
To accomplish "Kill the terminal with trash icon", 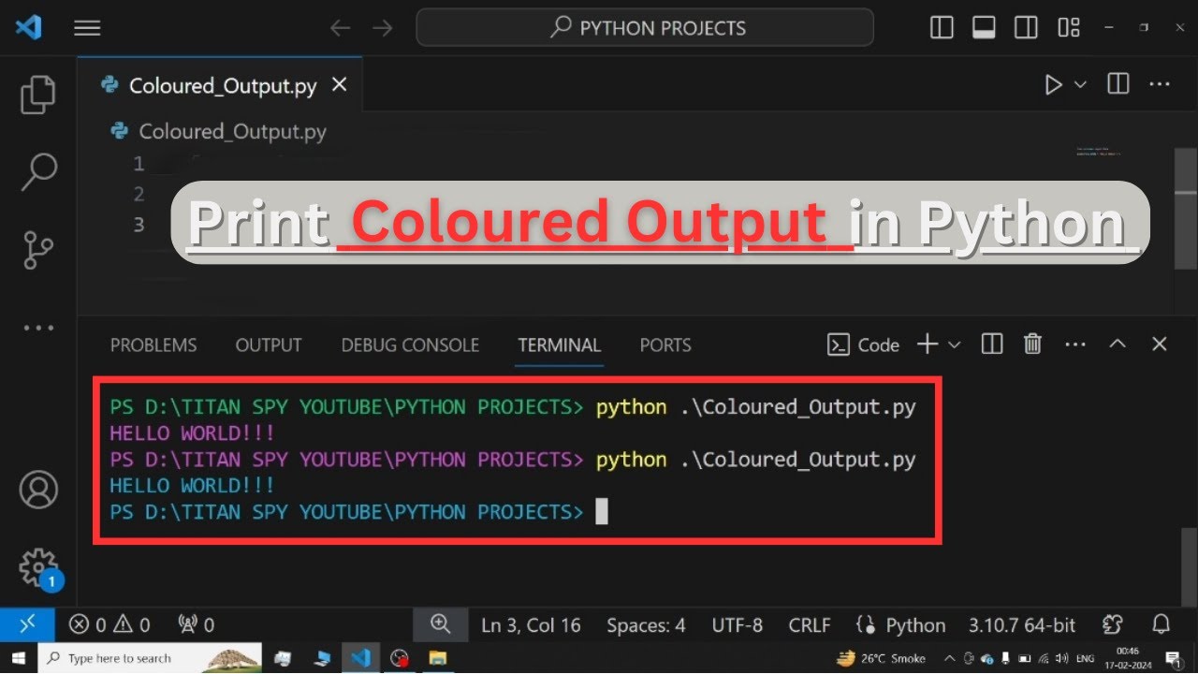I will [x=1032, y=344].
